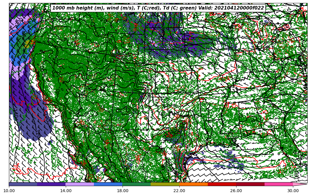310x196 pixels.
Task: Choose the olive 20–22 colorbar segment
Action: 165,184
